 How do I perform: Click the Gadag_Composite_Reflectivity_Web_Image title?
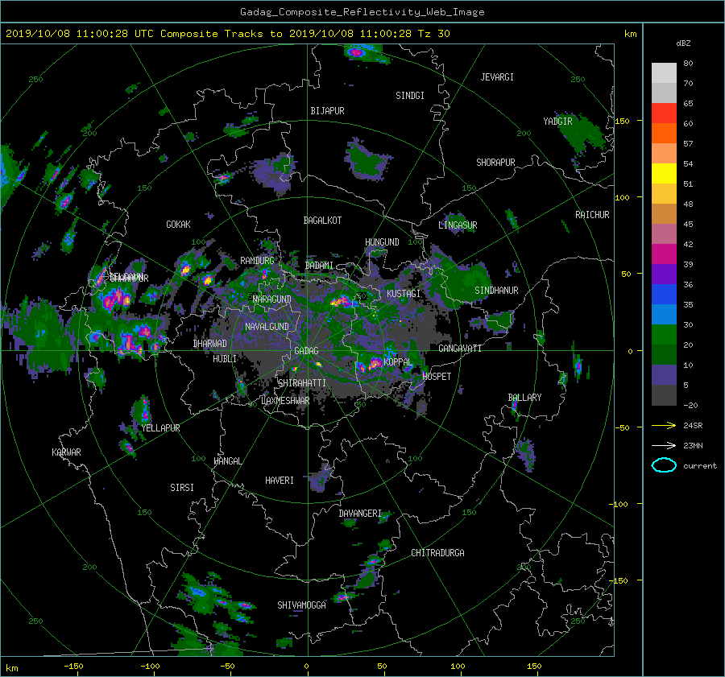(362, 12)
